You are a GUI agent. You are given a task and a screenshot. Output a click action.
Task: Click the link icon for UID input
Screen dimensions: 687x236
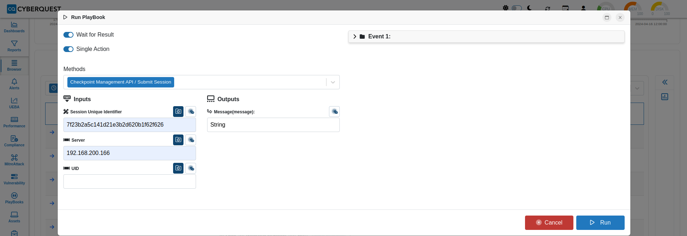pos(191,168)
